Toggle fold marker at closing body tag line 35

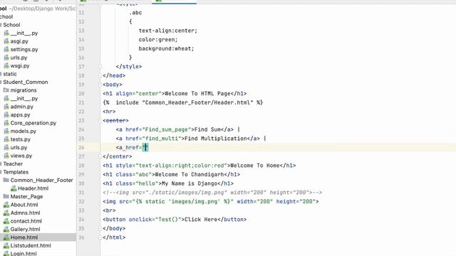tap(100, 228)
